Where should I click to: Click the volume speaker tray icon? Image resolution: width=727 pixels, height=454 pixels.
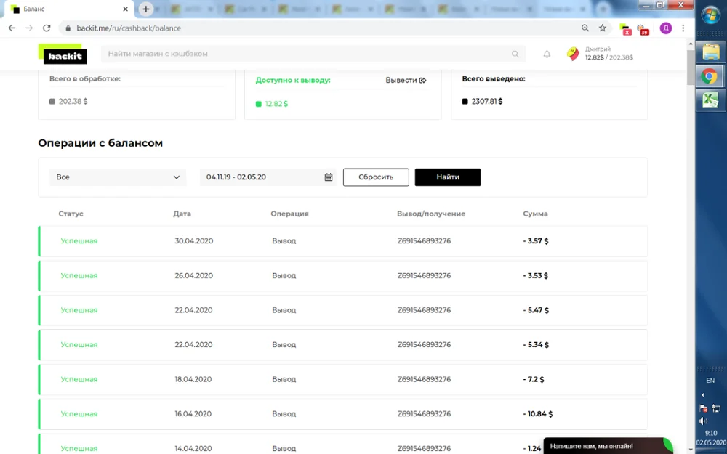click(703, 421)
